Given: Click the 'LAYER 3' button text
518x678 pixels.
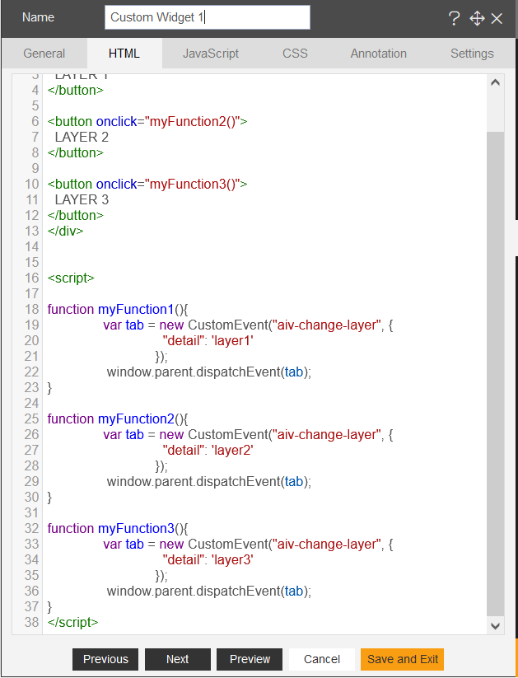Looking at the screenshot, I should pos(82,199).
